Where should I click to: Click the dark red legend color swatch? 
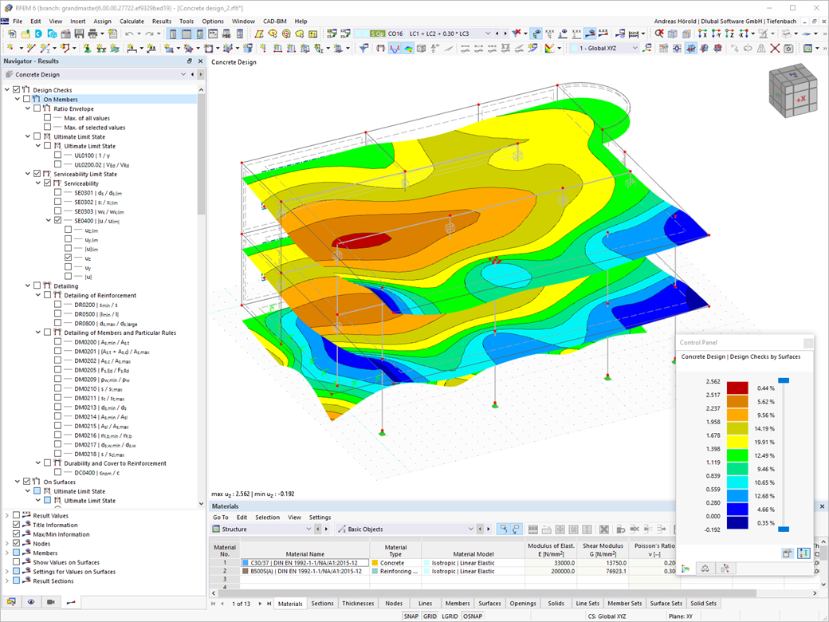click(737, 388)
